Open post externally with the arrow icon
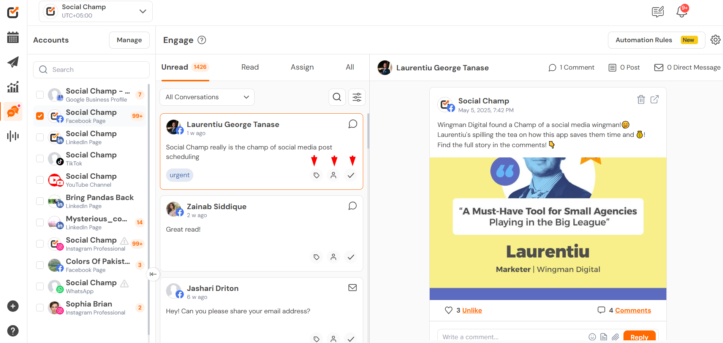This screenshot has width=723, height=343. (x=655, y=99)
